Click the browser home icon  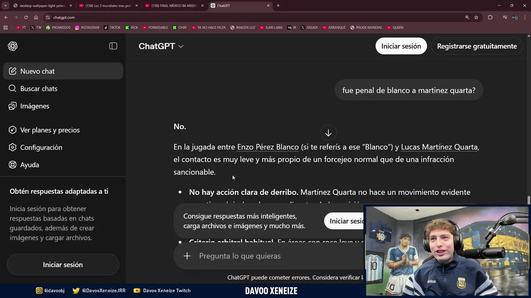(x=36, y=17)
